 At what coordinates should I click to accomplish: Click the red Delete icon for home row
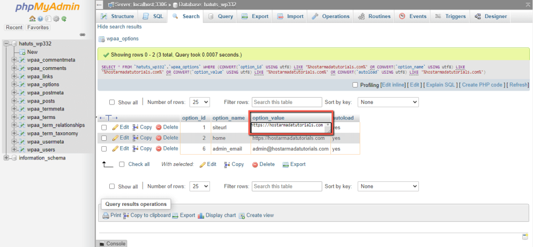159,138
